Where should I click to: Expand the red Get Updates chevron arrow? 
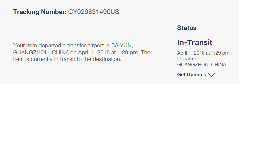pyautogui.click(x=212, y=75)
